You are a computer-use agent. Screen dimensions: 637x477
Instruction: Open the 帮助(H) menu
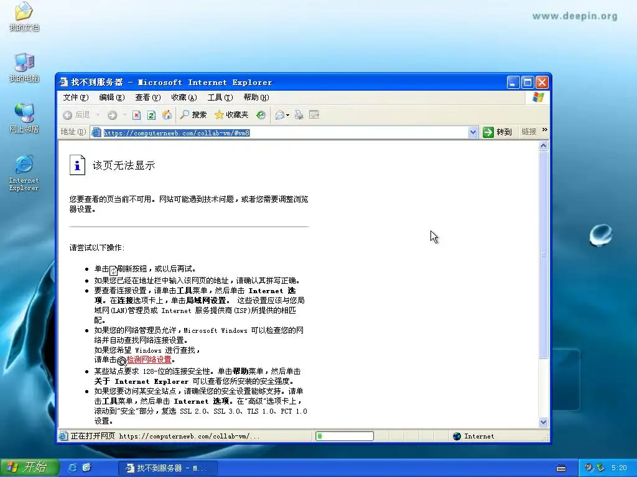click(256, 98)
